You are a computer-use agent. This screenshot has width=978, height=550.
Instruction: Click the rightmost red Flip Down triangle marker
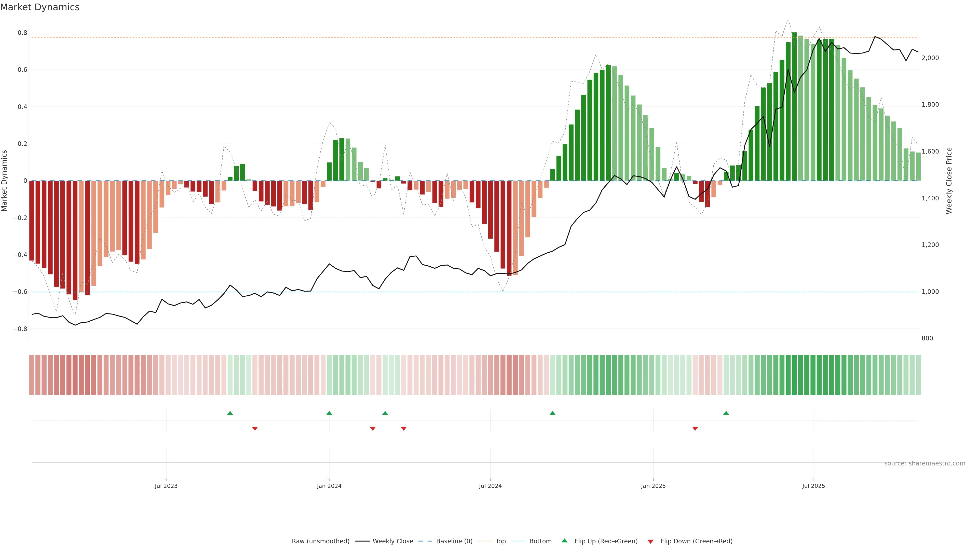coord(695,429)
